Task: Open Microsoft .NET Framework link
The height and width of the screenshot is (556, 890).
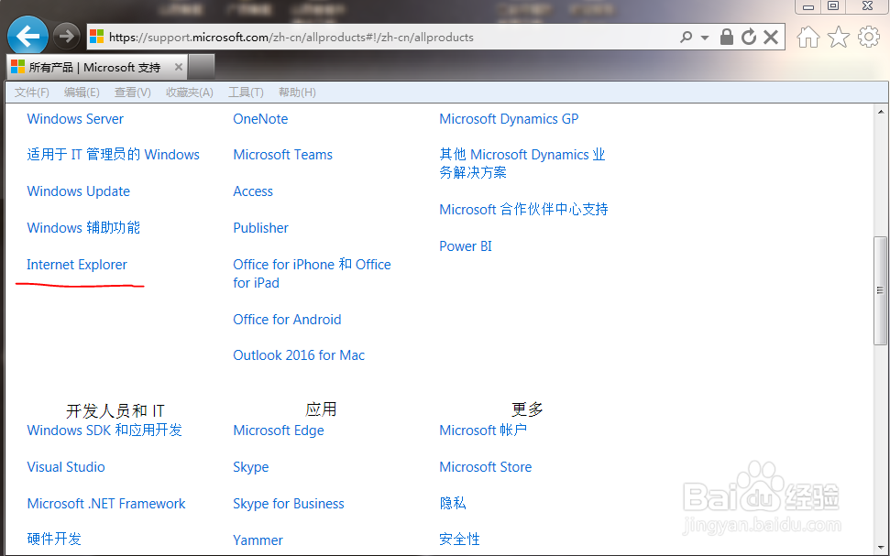Action: point(106,503)
